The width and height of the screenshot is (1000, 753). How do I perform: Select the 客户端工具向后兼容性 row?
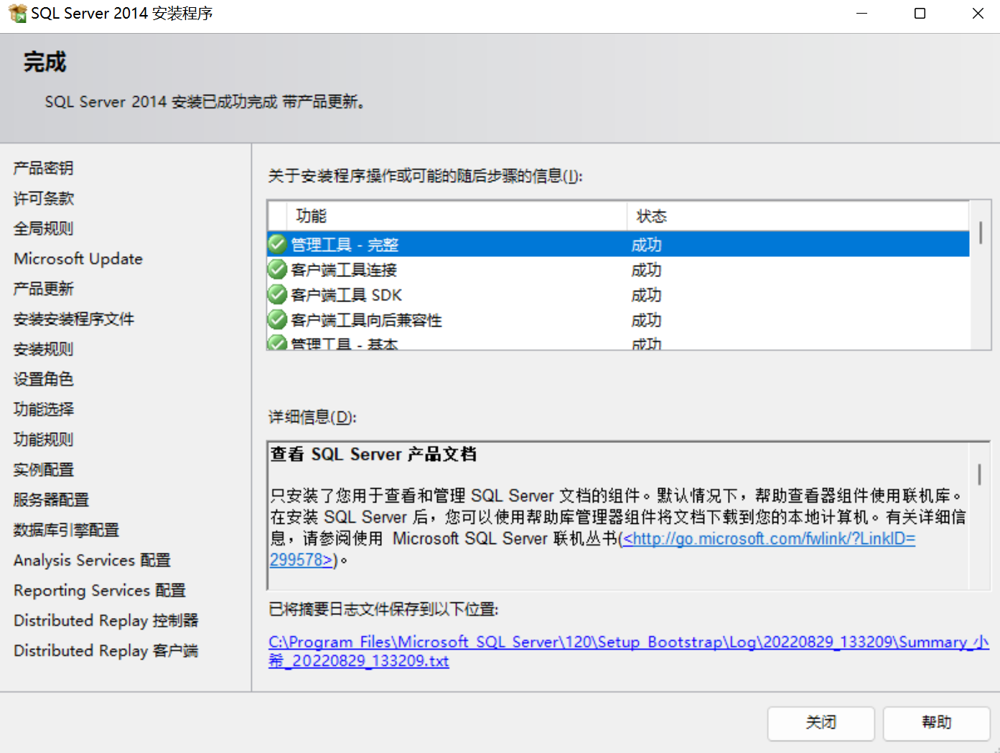(618, 319)
